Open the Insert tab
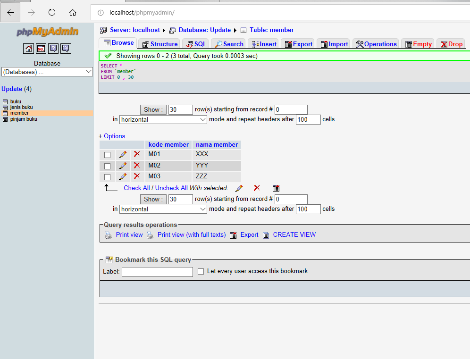 263,43
